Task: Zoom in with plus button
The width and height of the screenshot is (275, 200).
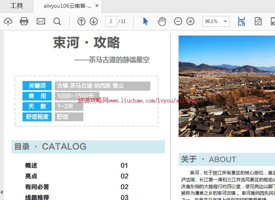Action: [x=190, y=21]
